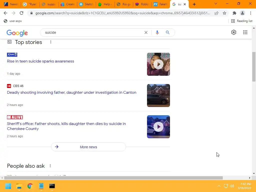Image resolution: width=256 pixels, height=192 pixels.
Task: Open Top stories more options dots
Action: [x=51, y=42]
